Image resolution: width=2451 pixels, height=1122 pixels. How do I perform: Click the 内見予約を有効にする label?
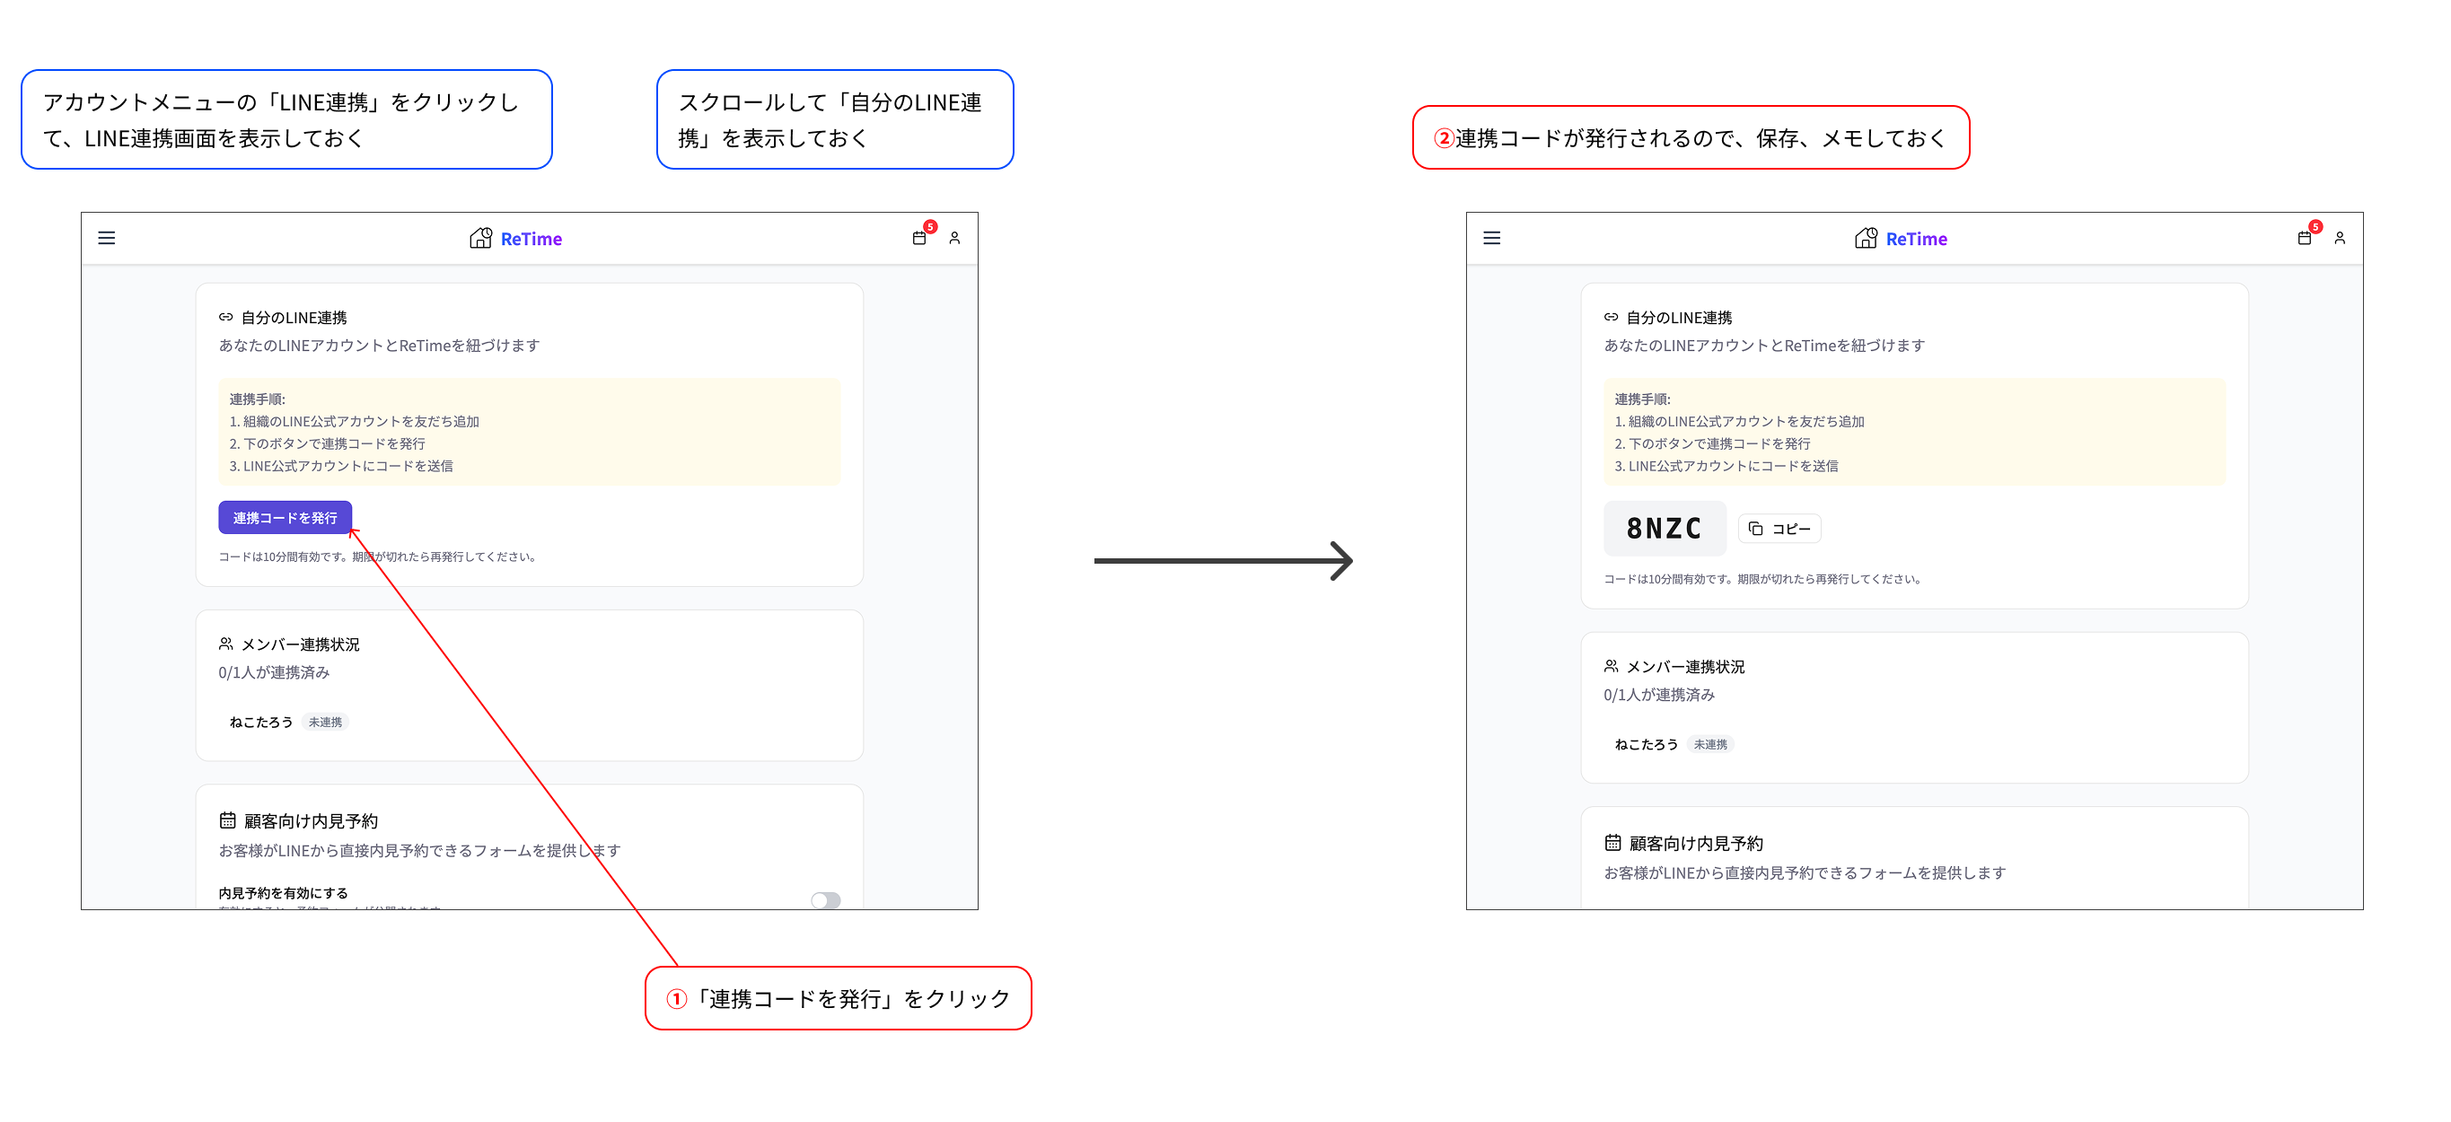pos(283,892)
